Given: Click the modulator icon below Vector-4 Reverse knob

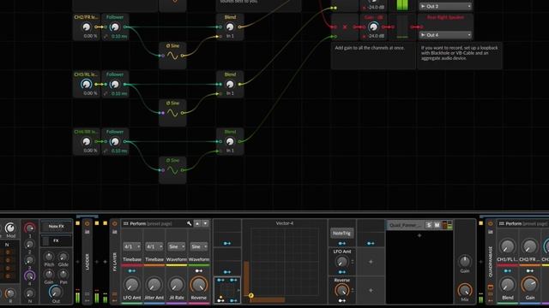Looking at the screenshot, I should click(341, 300).
